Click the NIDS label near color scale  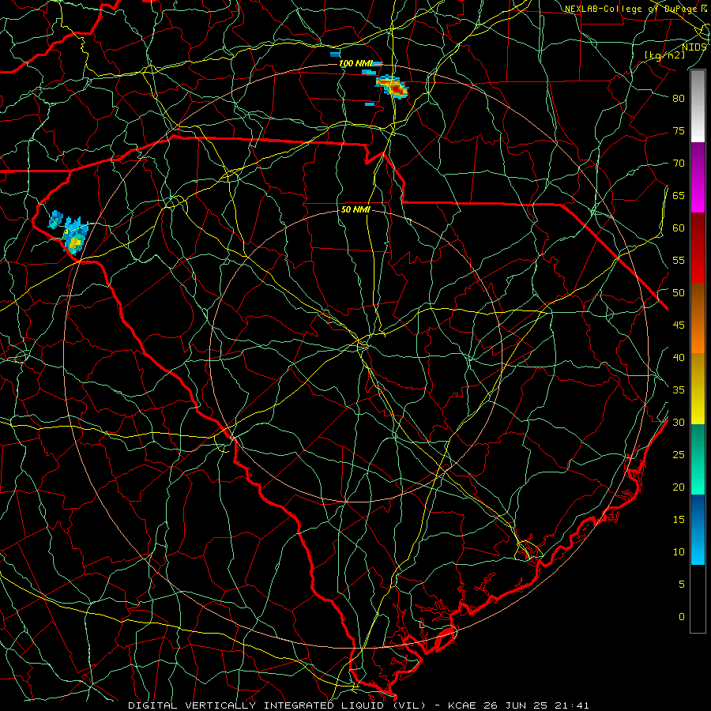[694, 47]
